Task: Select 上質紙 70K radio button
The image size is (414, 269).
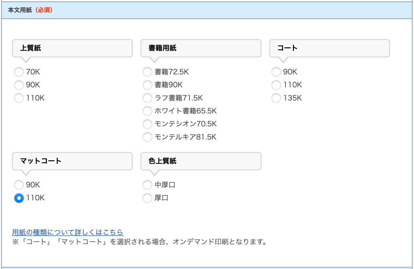Action: tap(19, 72)
